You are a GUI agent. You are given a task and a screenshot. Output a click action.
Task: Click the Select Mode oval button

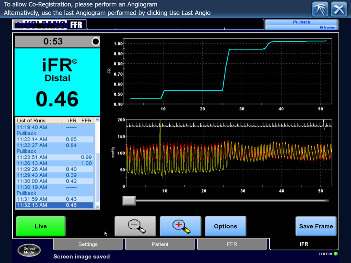[29, 250]
